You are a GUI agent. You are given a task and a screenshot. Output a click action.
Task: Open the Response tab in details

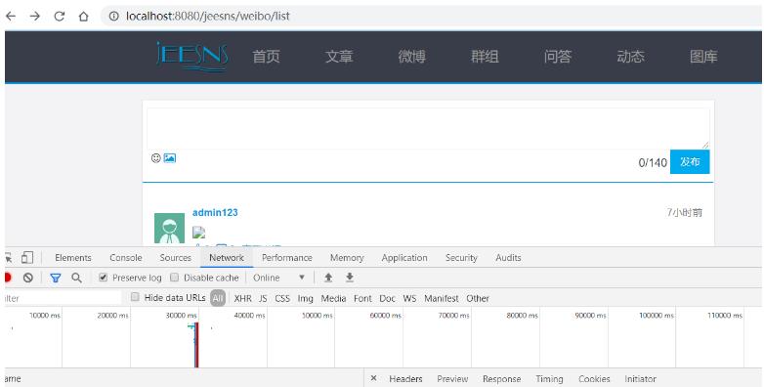(x=501, y=379)
